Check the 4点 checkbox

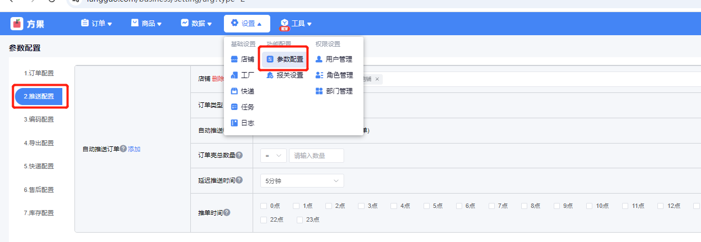(394, 206)
